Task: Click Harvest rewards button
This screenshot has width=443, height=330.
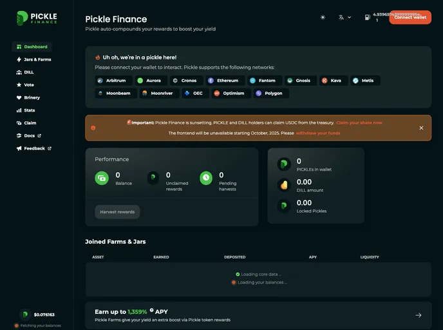Action: (x=117, y=212)
